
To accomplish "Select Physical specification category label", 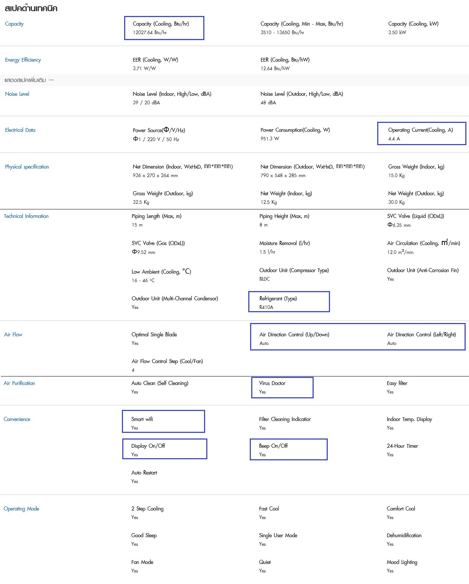I will click(x=27, y=167).
